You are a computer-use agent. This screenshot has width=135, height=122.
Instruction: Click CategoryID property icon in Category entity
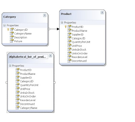click(x=11, y=30)
